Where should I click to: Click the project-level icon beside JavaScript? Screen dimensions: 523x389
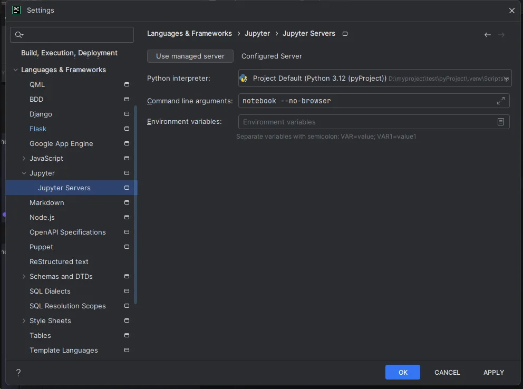pos(127,158)
